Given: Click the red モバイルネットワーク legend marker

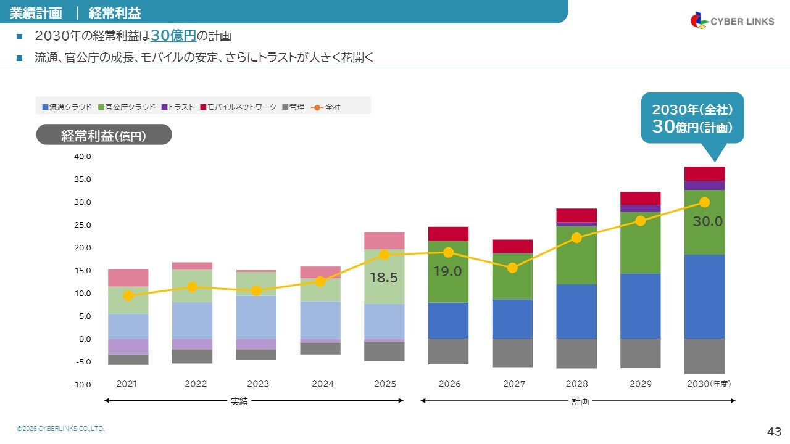Looking at the screenshot, I should tap(202, 107).
